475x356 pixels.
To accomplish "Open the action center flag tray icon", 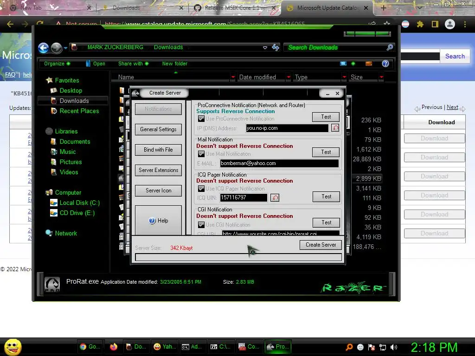I will point(372,347).
